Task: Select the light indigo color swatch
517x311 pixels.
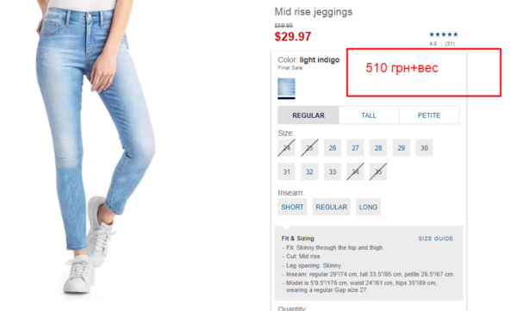Action: pyautogui.click(x=286, y=87)
